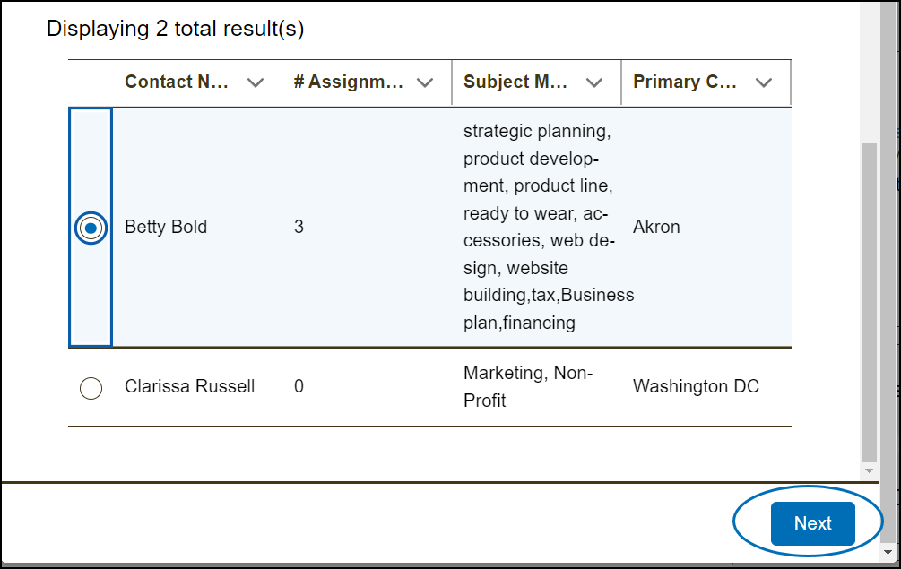Open the Contact Name column chevron menu

(x=256, y=82)
